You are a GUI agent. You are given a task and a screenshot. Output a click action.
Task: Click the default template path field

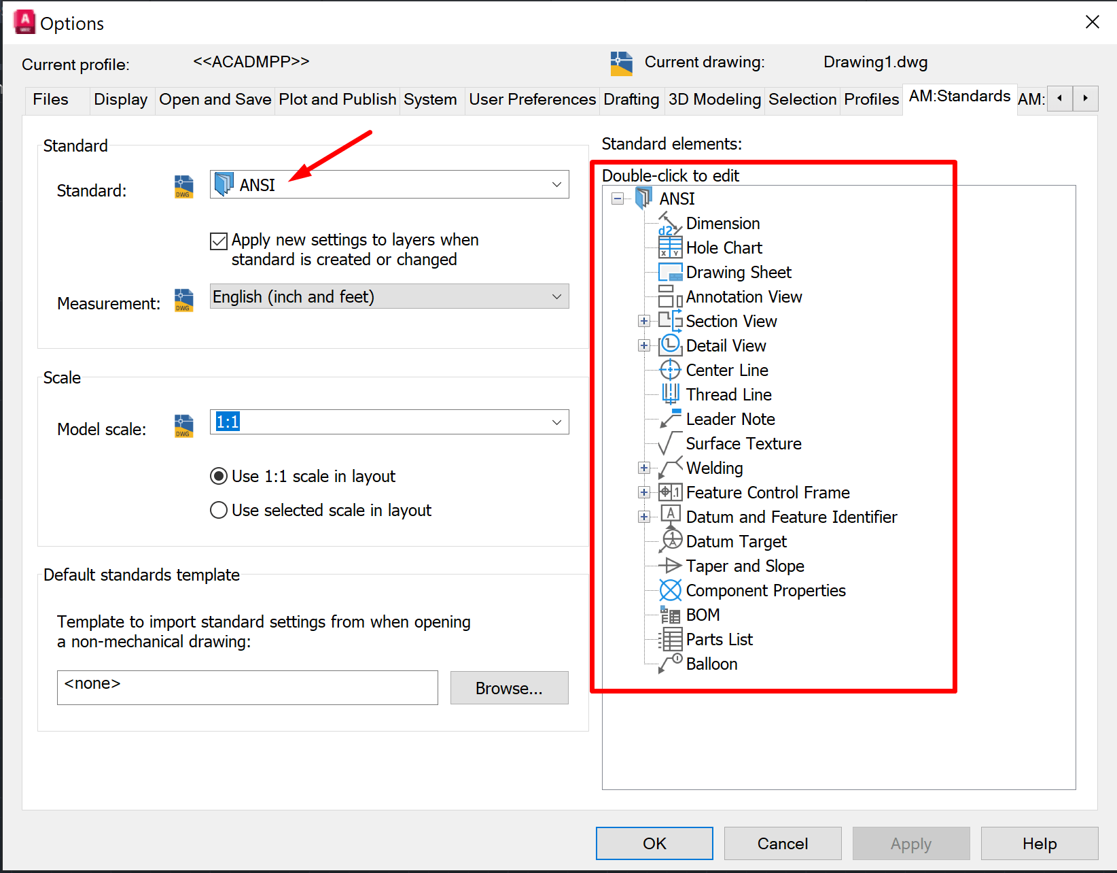[247, 687]
